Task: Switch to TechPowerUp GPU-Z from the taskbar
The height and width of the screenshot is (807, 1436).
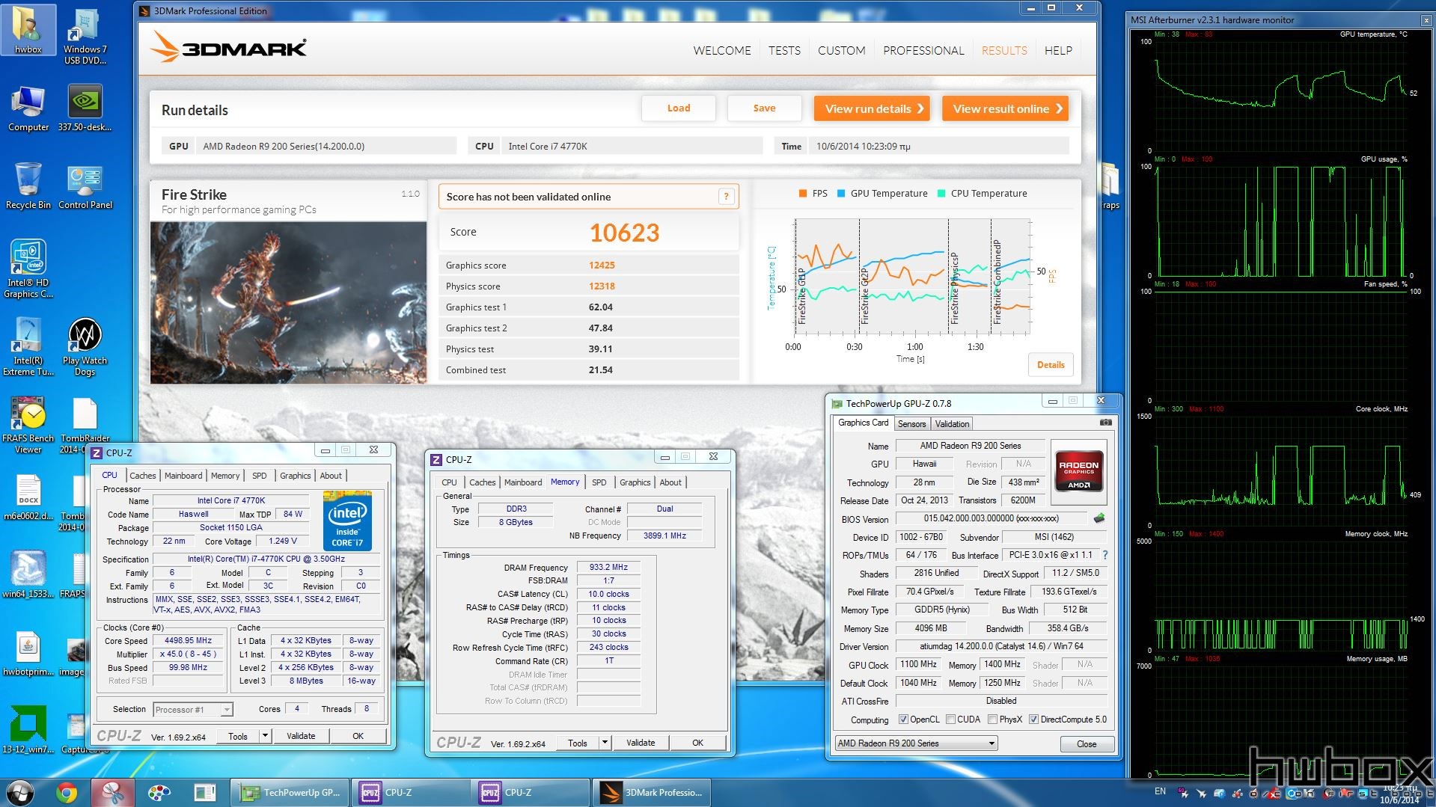Action: click(x=290, y=793)
